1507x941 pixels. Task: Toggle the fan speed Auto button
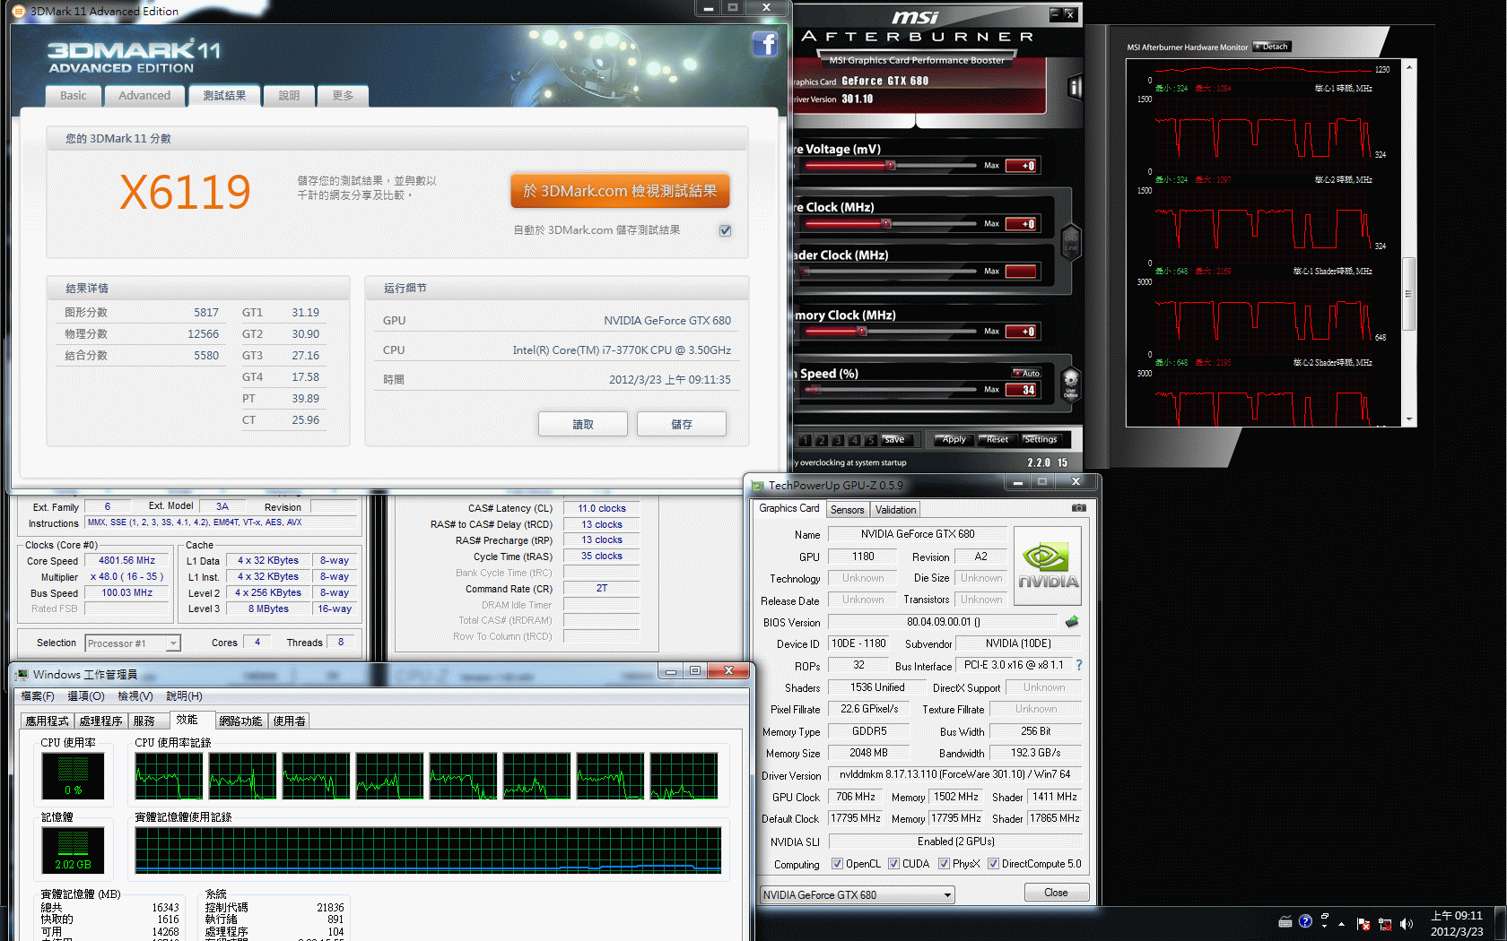[1026, 374]
